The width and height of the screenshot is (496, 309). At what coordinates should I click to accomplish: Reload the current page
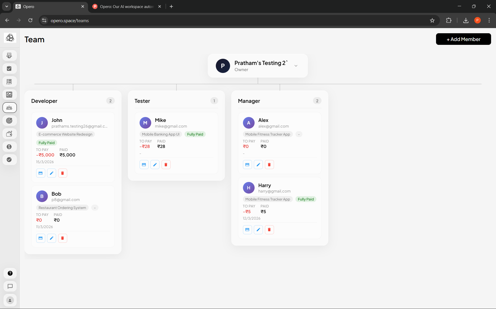(x=30, y=20)
